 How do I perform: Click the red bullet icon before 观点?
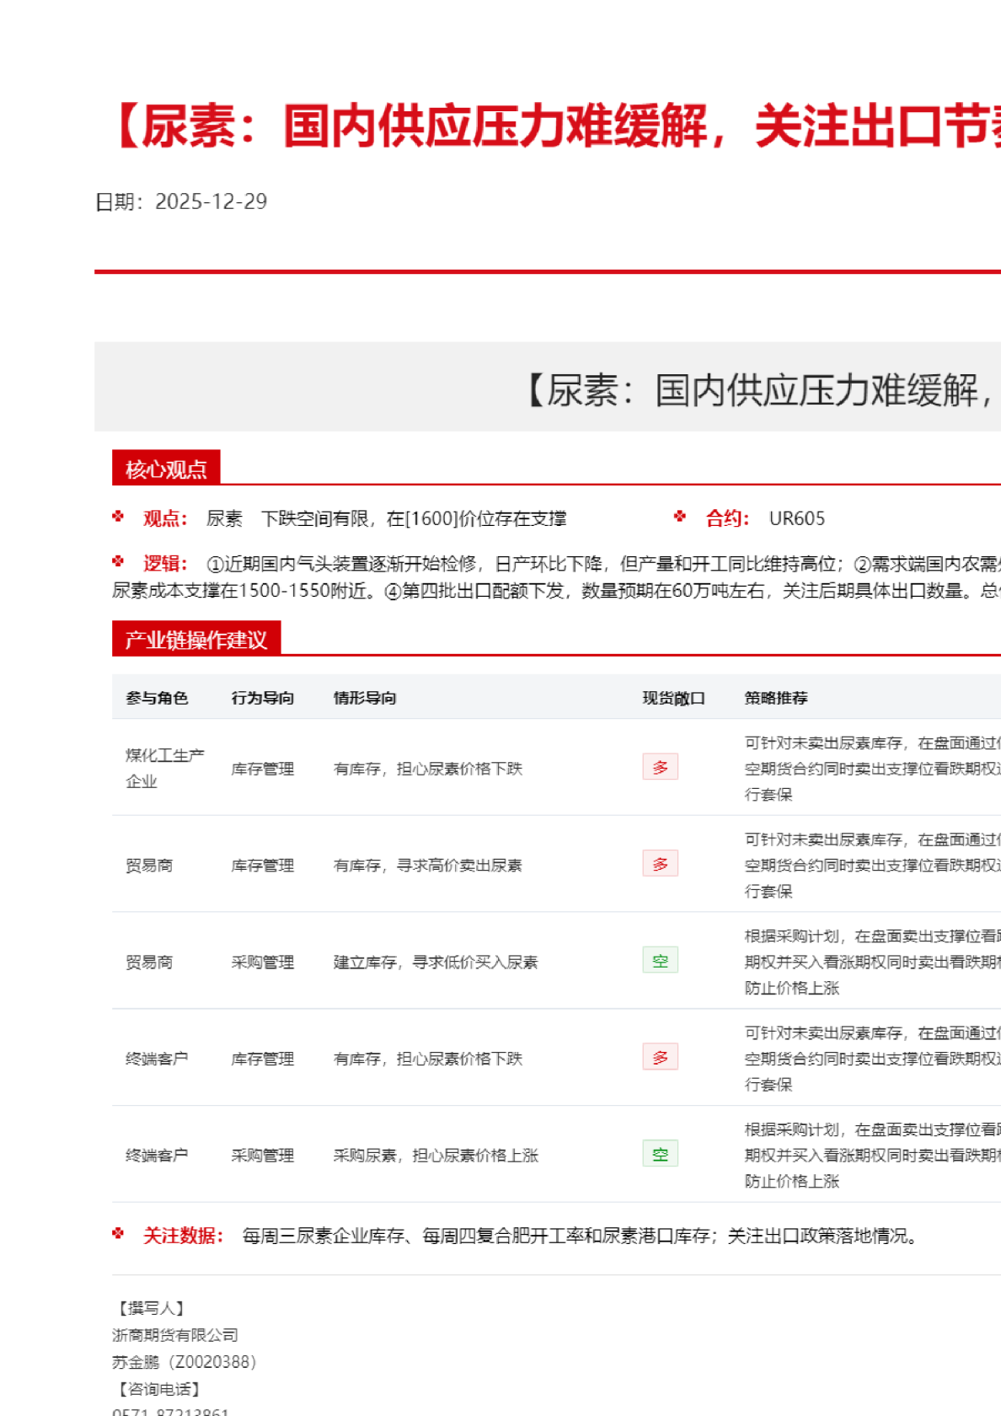118,517
